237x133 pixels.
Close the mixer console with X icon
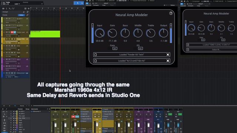(x=3, y=109)
